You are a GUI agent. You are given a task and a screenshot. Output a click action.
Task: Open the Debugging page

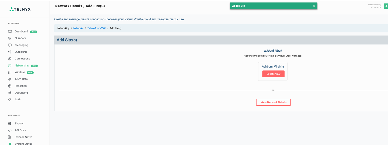pos(21,93)
